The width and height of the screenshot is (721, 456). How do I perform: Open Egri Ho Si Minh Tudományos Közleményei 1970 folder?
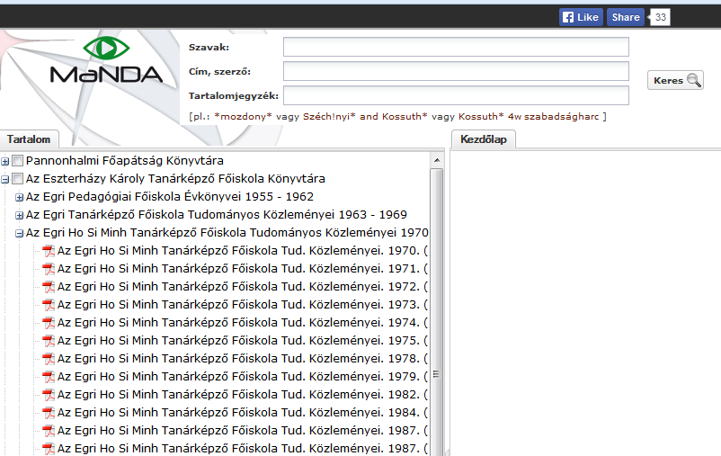point(227,232)
